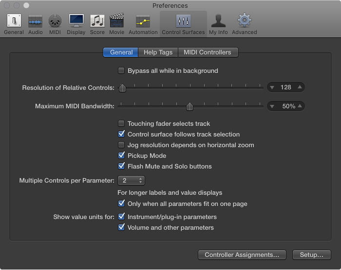Open the Score preferences music notes icon

(x=97, y=21)
